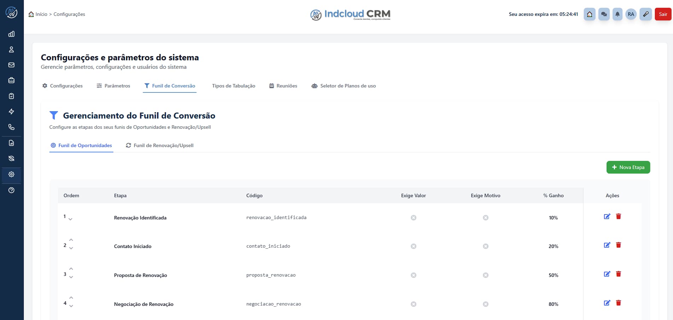Screen dimensions: 673x320
Task: Click the Nova Etapa button
Action: 628,167
